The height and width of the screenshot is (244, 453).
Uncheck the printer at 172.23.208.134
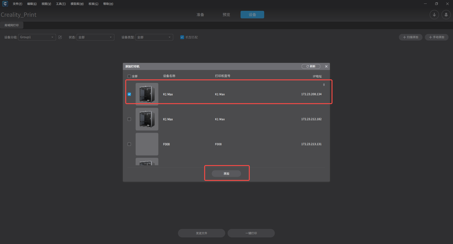tap(129, 94)
